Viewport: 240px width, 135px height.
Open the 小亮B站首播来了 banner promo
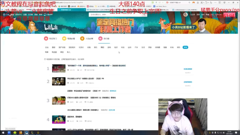[183, 27]
